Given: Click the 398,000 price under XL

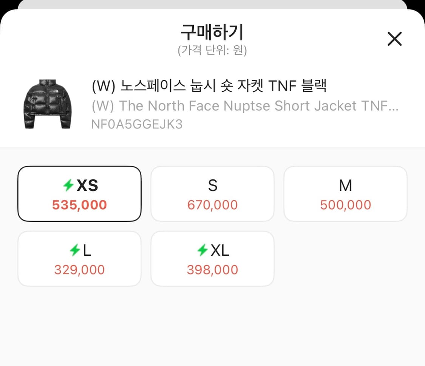Looking at the screenshot, I should [212, 270].
